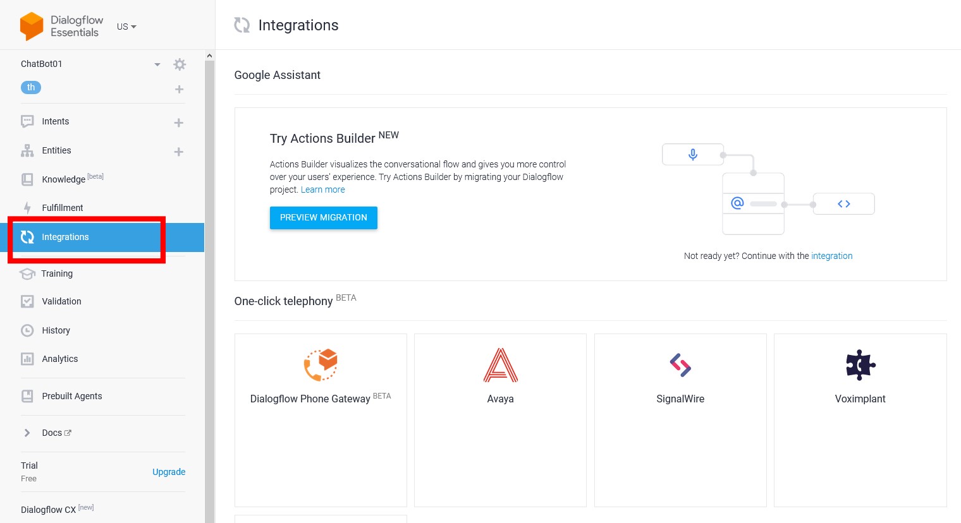This screenshot has width=961, height=523.
Task: Open Docs external link
Action: 56,433
